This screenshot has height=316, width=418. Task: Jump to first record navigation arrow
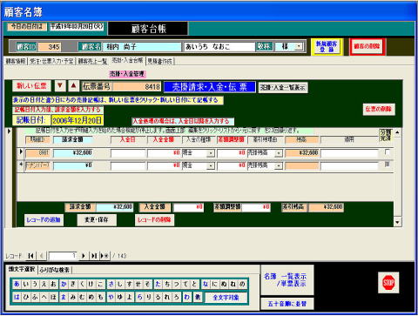tap(30, 256)
